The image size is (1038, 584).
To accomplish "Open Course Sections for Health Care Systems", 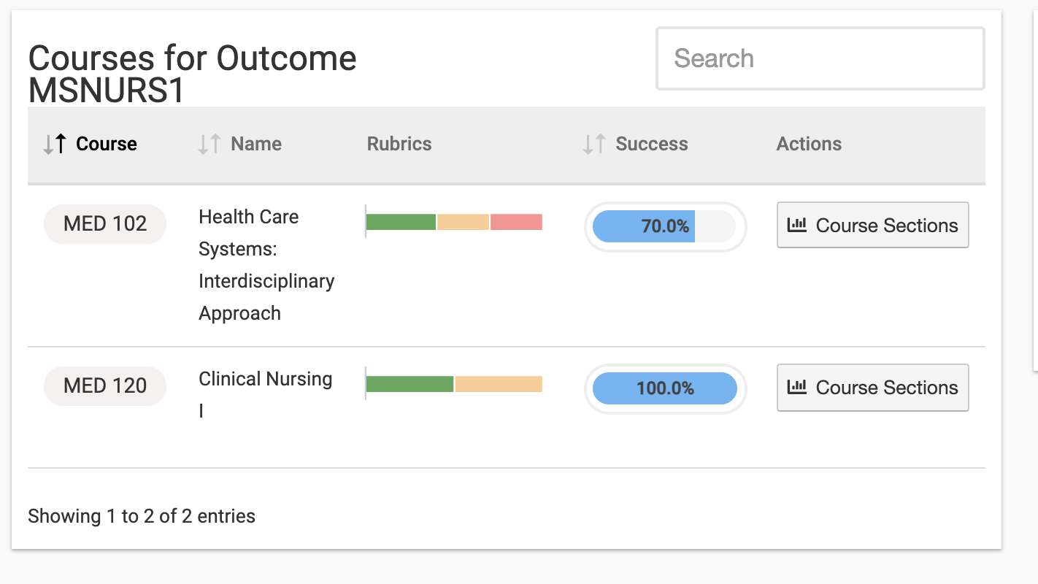I will [872, 226].
